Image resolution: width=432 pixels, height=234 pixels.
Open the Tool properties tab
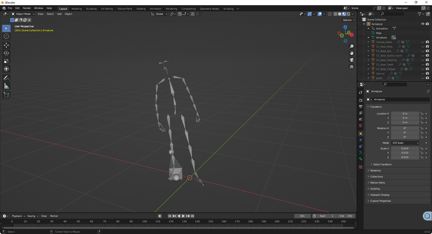[361, 92]
